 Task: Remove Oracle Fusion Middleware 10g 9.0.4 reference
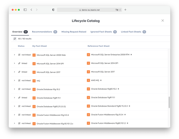[x=125, y=115]
